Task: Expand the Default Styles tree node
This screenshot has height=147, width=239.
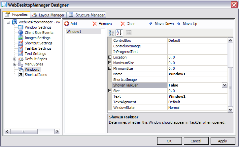Action: coord(15,59)
